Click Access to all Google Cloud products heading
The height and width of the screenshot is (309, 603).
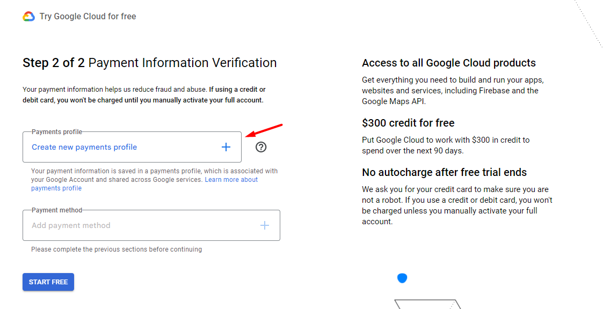[449, 63]
